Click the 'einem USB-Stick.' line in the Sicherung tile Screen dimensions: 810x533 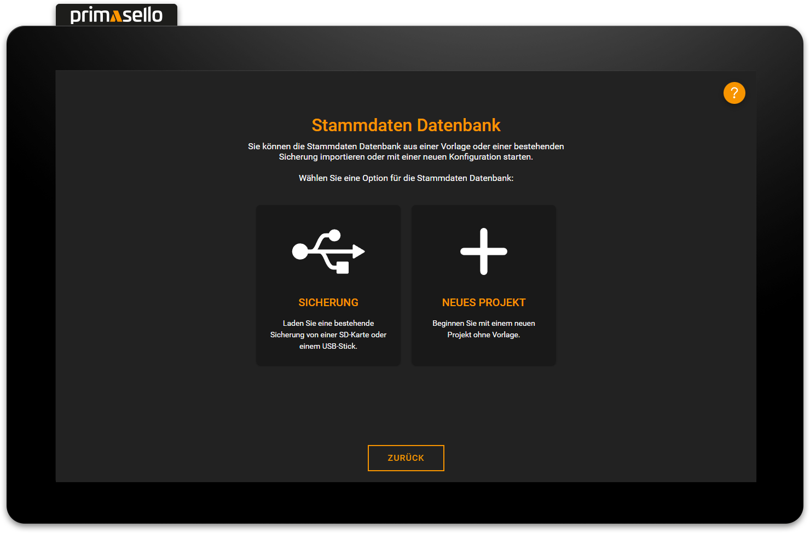[x=328, y=346]
